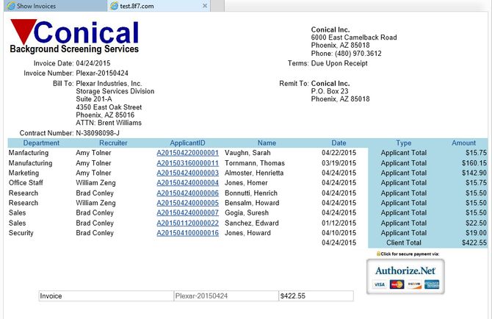Image resolution: width=492 pixels, height=319 pixels.
Task: Click the date 01/12/2015
Action: [339, 223]
